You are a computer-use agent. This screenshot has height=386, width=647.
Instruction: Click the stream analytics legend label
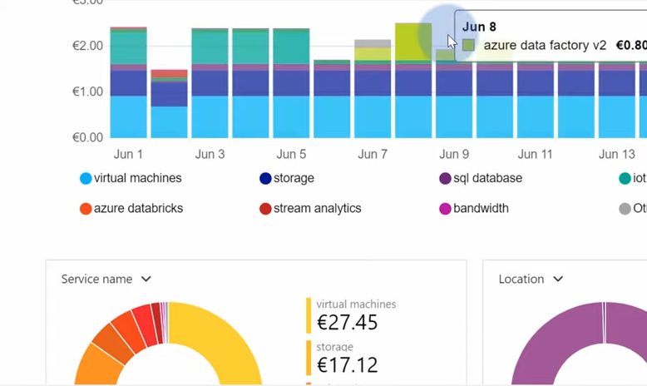point(318,209)
